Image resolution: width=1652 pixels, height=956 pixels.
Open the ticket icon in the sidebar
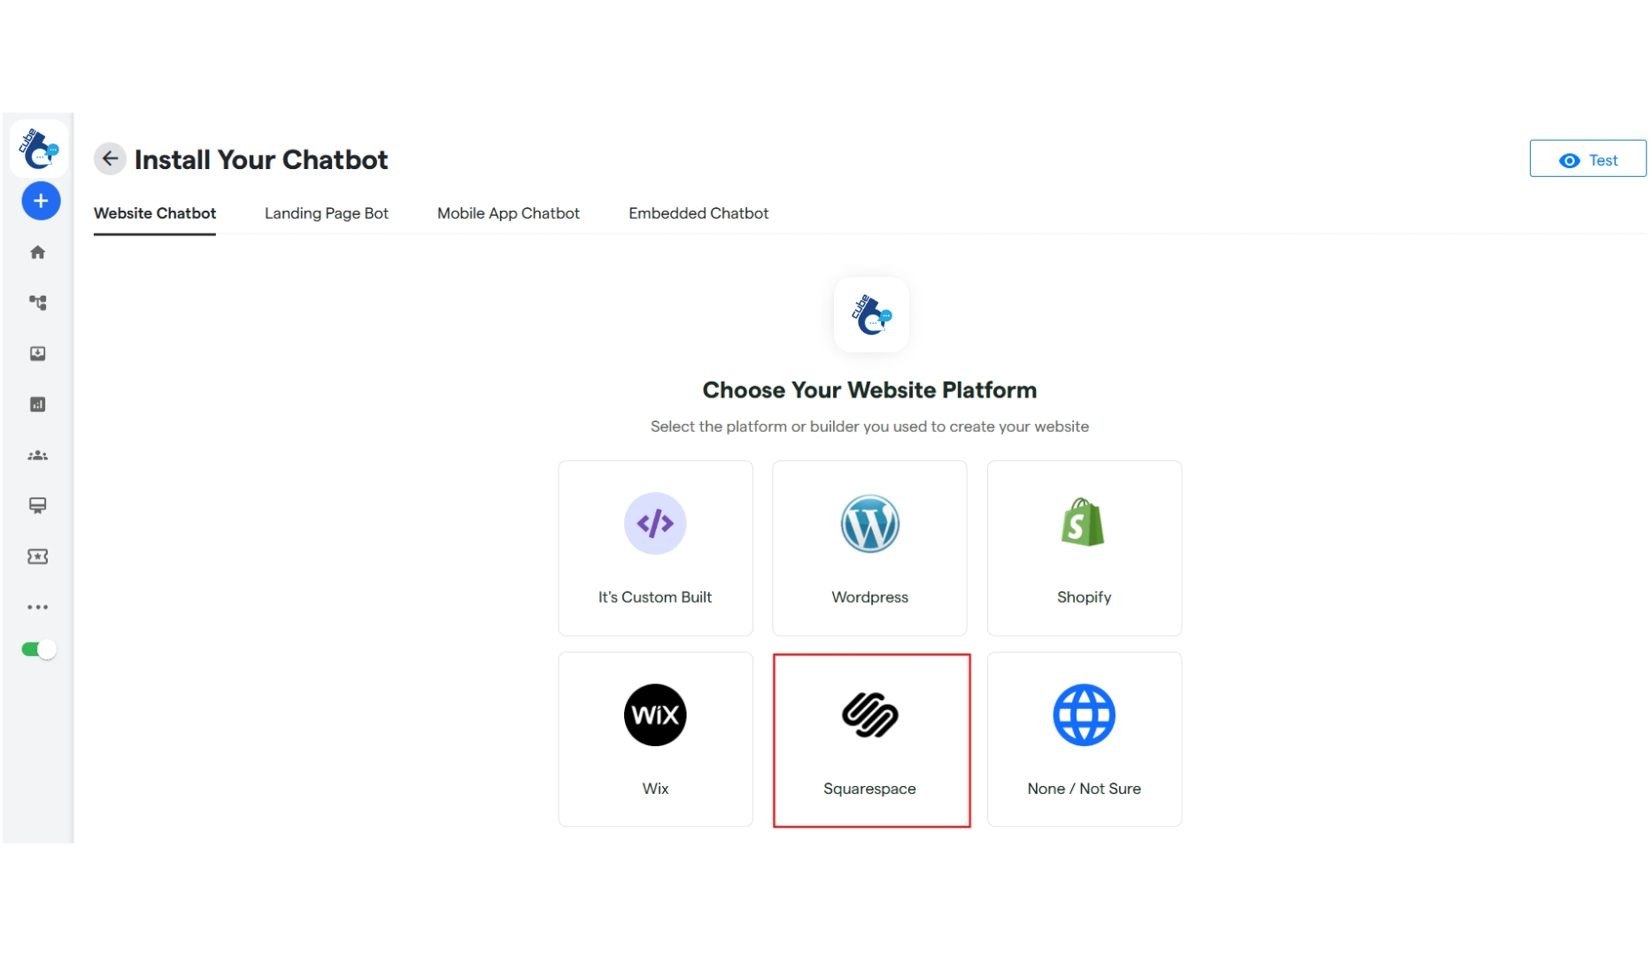[37, 556]
